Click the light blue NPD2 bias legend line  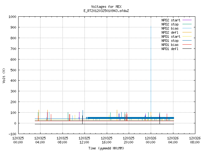click(x=187, y=28)
